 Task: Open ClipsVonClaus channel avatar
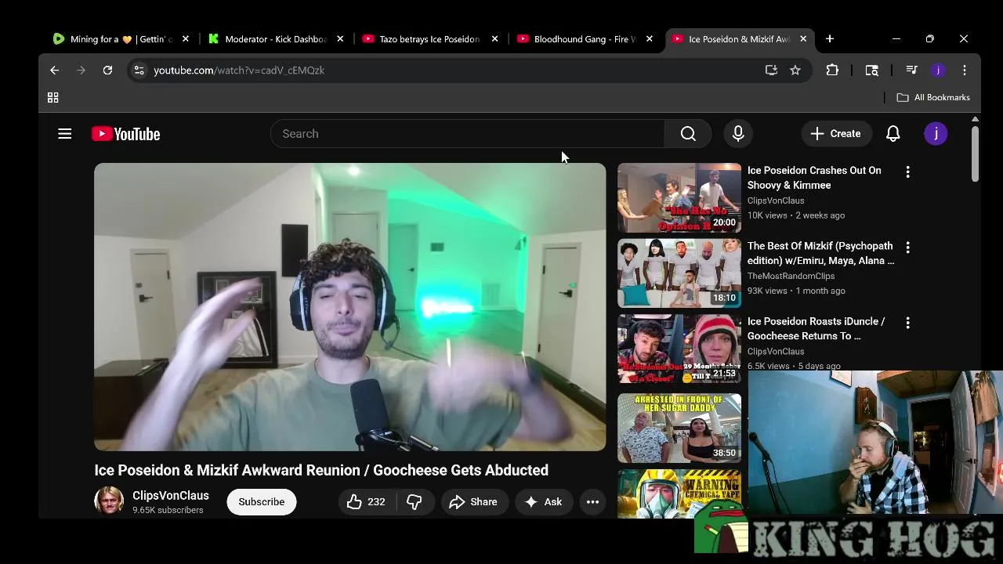tap(109, 501)
